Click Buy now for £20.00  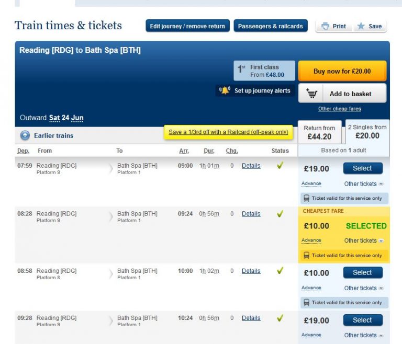[x=342, y=71]
